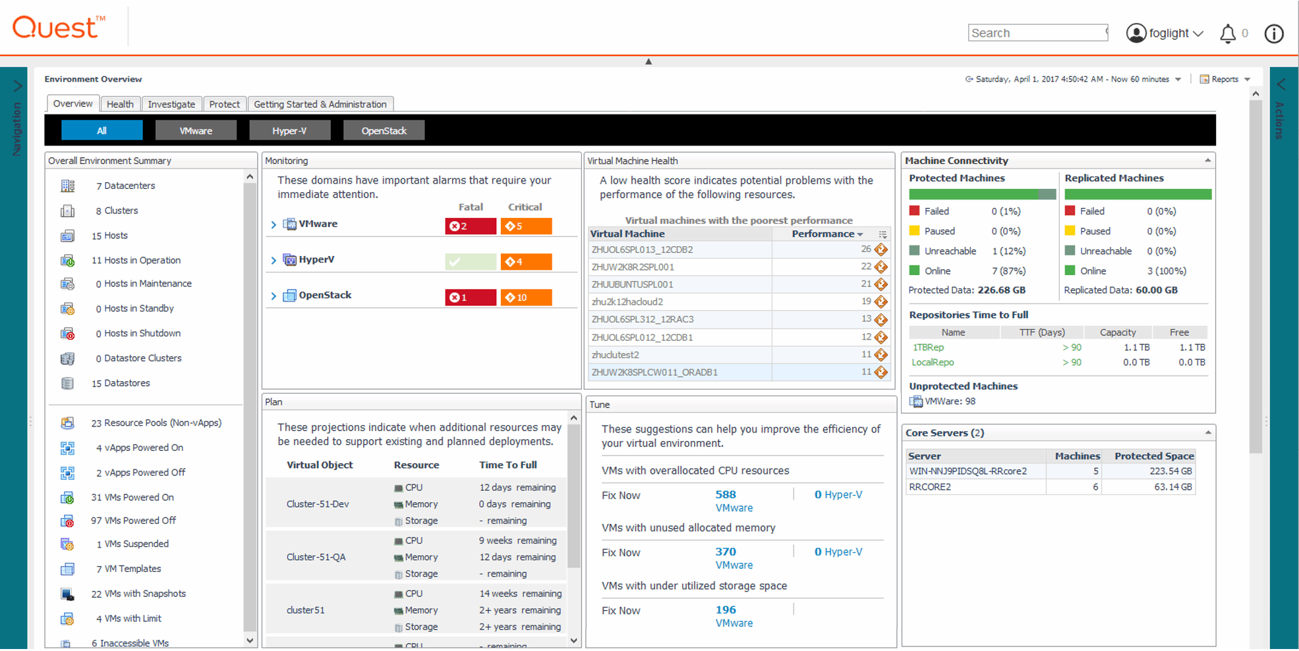1299x651 pixels.
Task: Filter environment by VMware
Action: 196,131
